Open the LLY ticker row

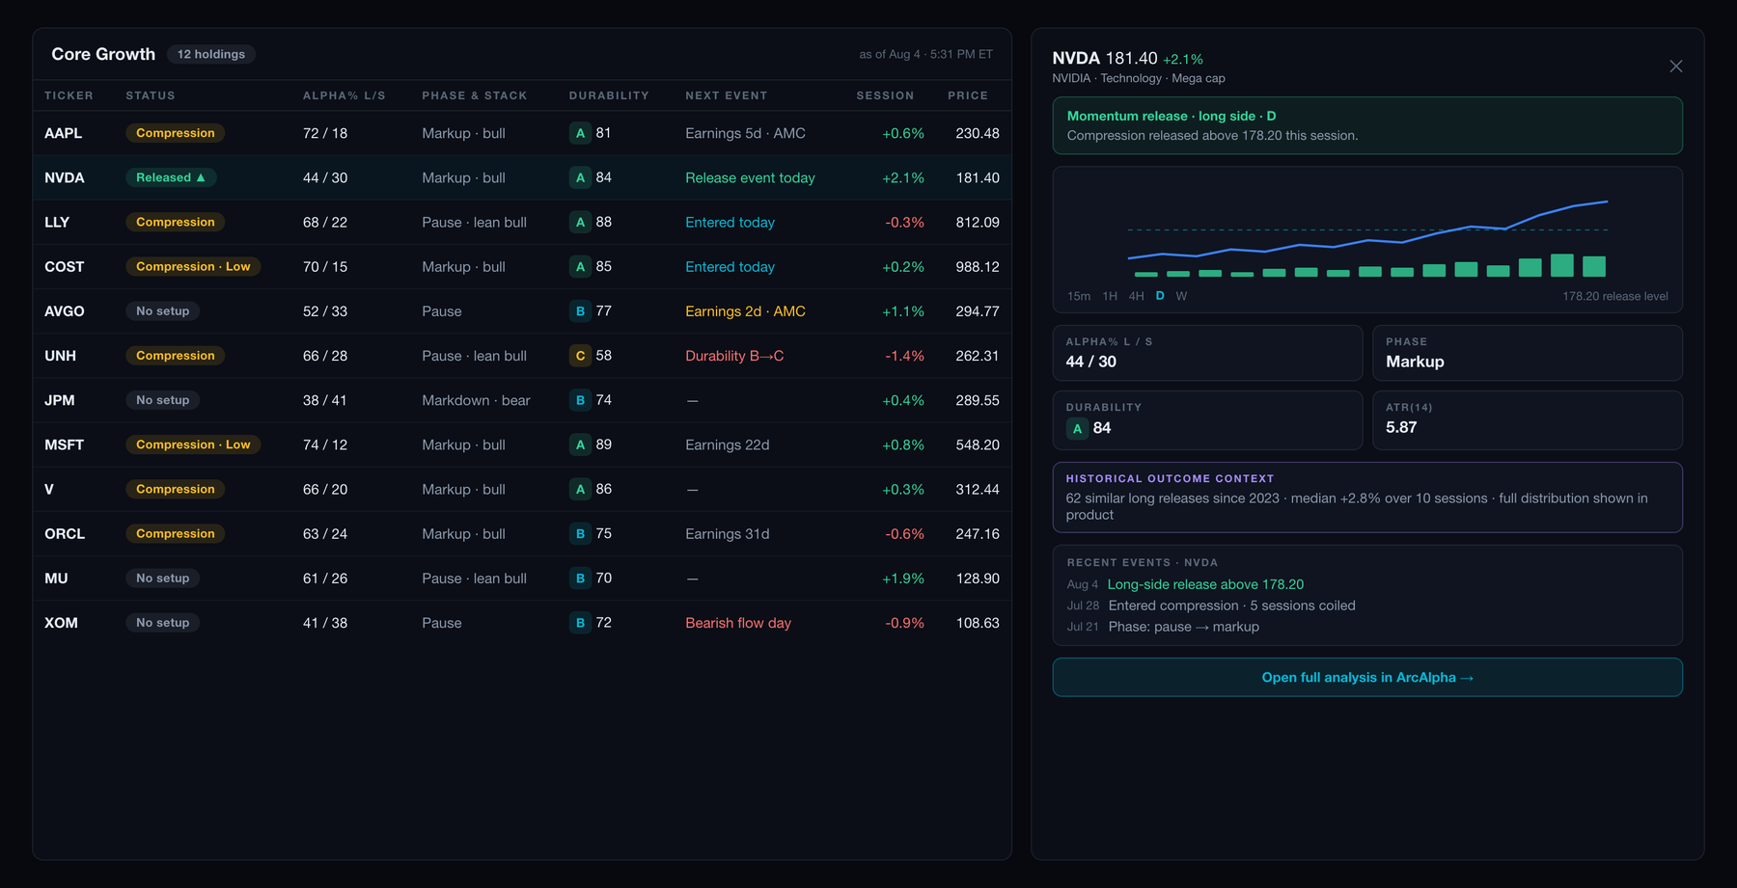point(522,222)
